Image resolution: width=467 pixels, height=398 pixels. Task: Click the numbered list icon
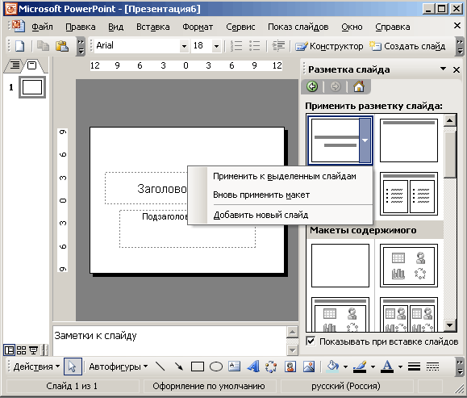tap(236, 46)
